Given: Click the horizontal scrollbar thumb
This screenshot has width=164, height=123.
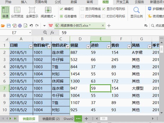Looking at the screenshot, I should (104, 118).
